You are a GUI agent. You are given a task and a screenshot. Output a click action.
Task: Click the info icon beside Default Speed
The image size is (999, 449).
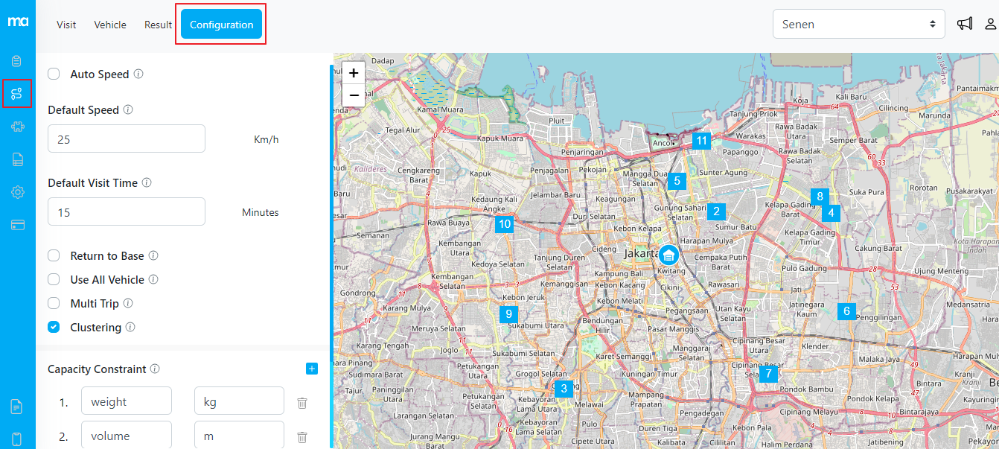click(x=128, y=110)
